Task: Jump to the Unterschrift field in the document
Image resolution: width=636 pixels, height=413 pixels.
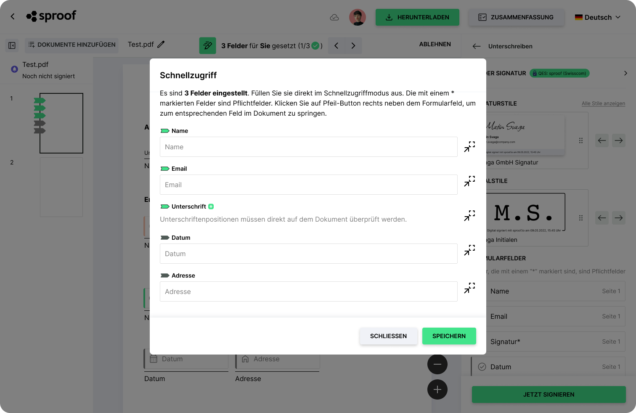Action: (469, 216)
